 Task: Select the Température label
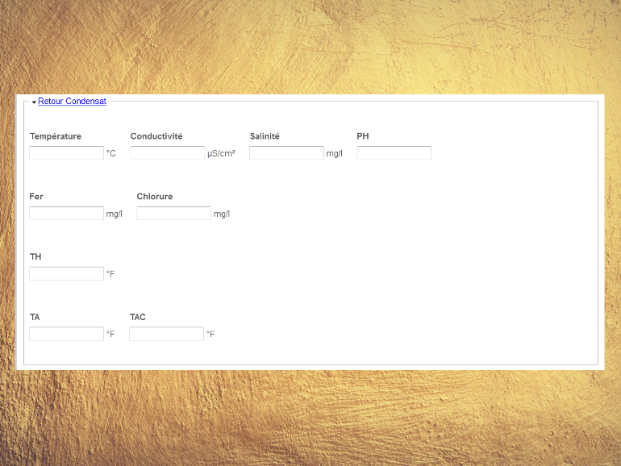pos(56,136)
